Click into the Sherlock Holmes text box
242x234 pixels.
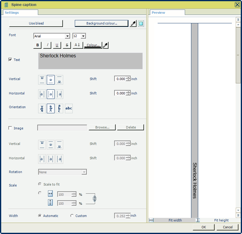pos(90,61)
